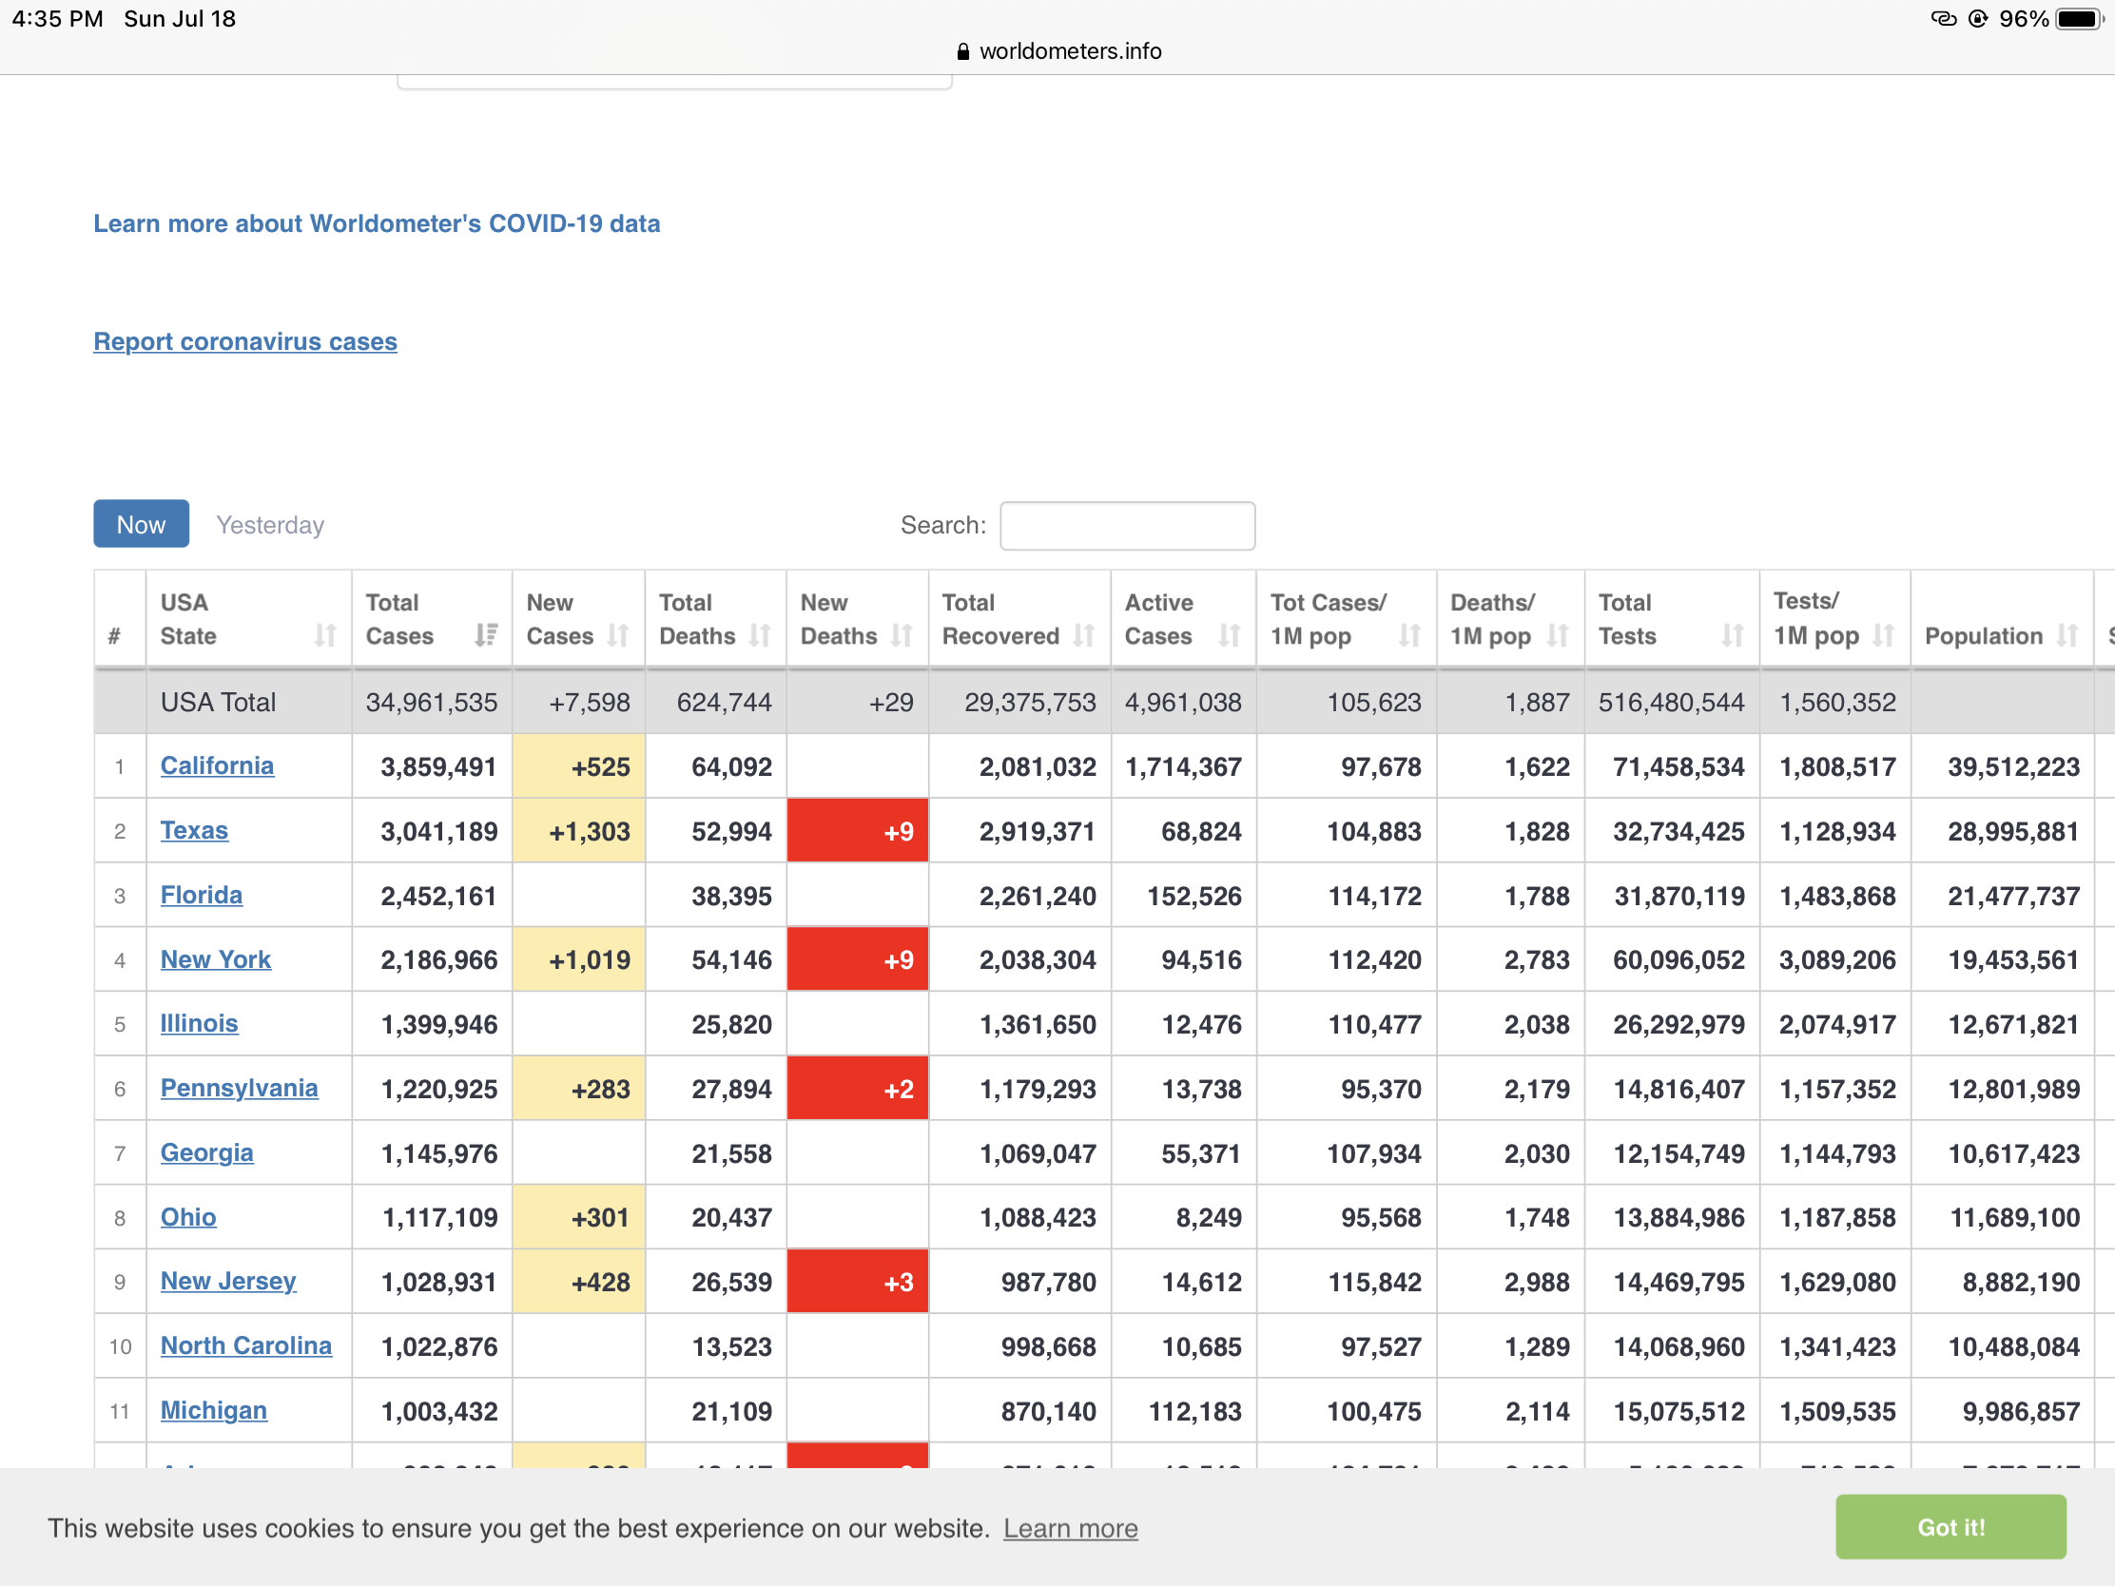Open the Texas state link
This screenshot has height=1586, width=2115.
coord(194,830)
